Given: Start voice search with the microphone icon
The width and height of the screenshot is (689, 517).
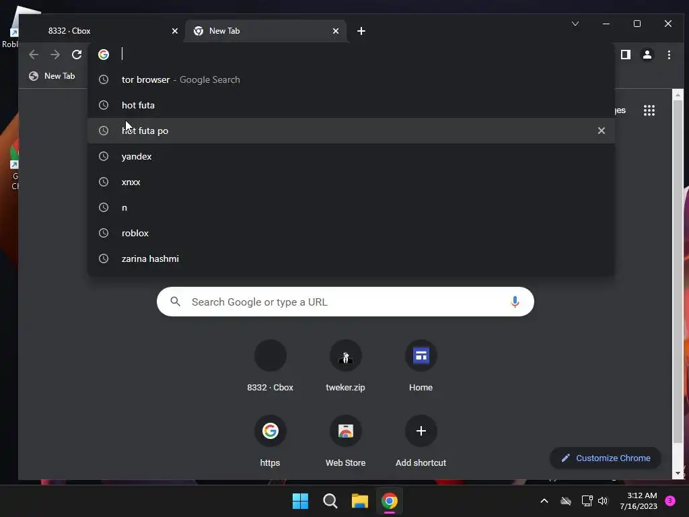Looking at the screenshot, I should click(515, 302).
